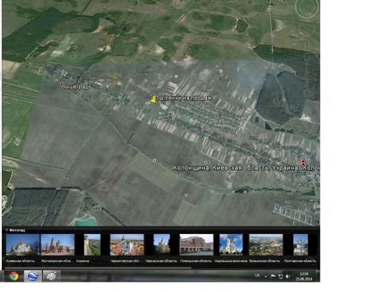The image size is (390, 292).
Task: Switch to Google Earth taskbar icon
Action: point(32,276)
